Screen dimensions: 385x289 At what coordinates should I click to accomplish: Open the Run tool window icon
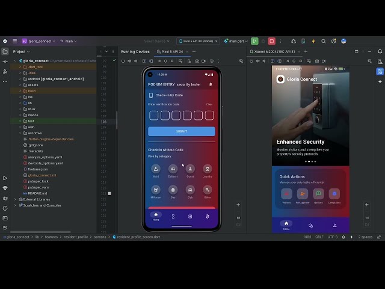pos(5,178)
